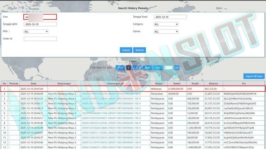Click the Balance column header
The image size is (266, 149).
coord(213,83)
